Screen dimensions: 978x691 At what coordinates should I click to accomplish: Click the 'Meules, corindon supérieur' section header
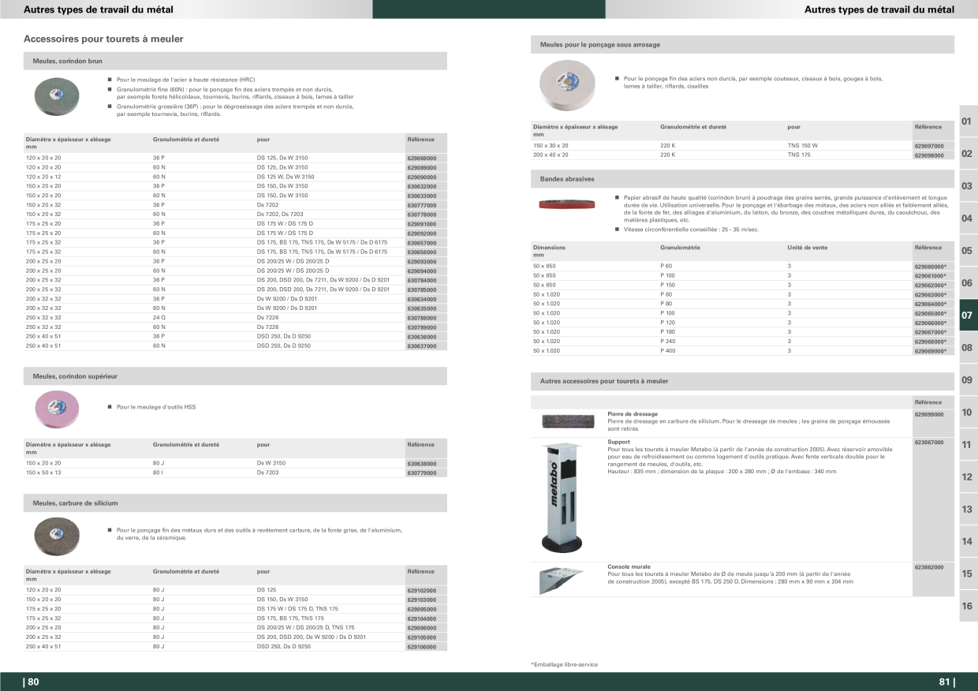235,376
